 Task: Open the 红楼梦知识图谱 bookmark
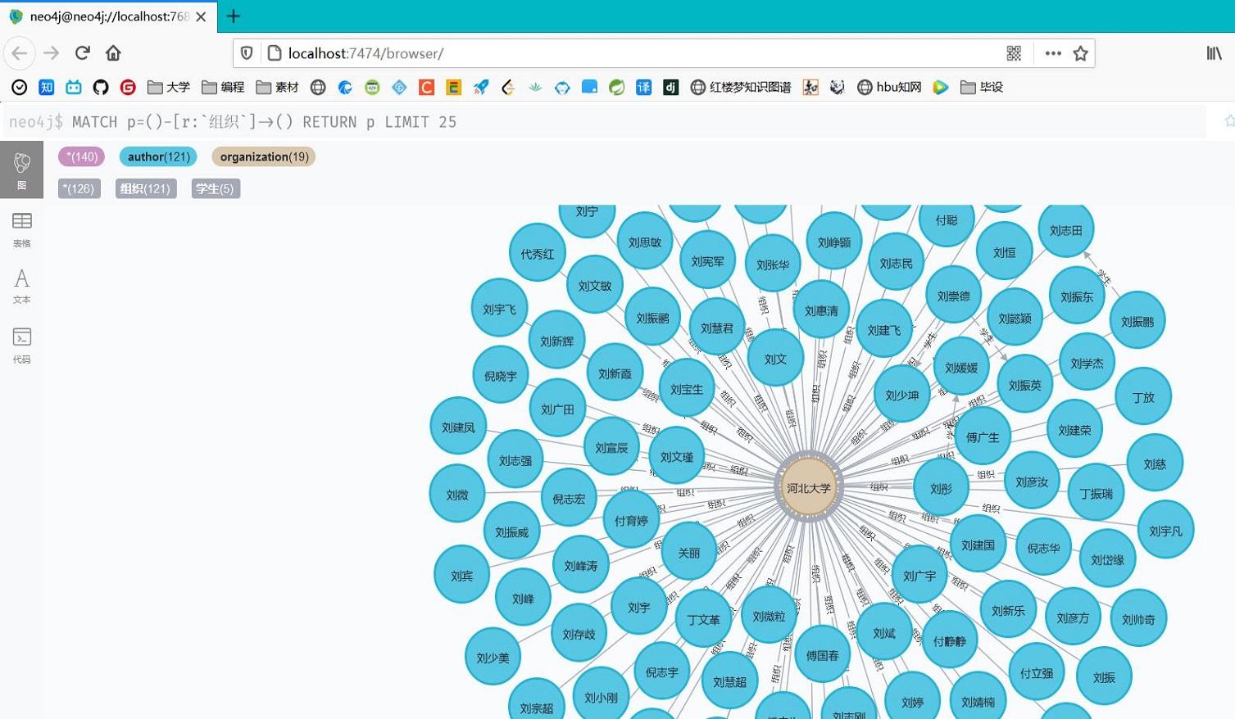tap(741, 87)
